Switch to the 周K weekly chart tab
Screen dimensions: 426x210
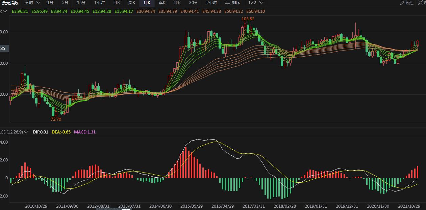coord(131,3)
